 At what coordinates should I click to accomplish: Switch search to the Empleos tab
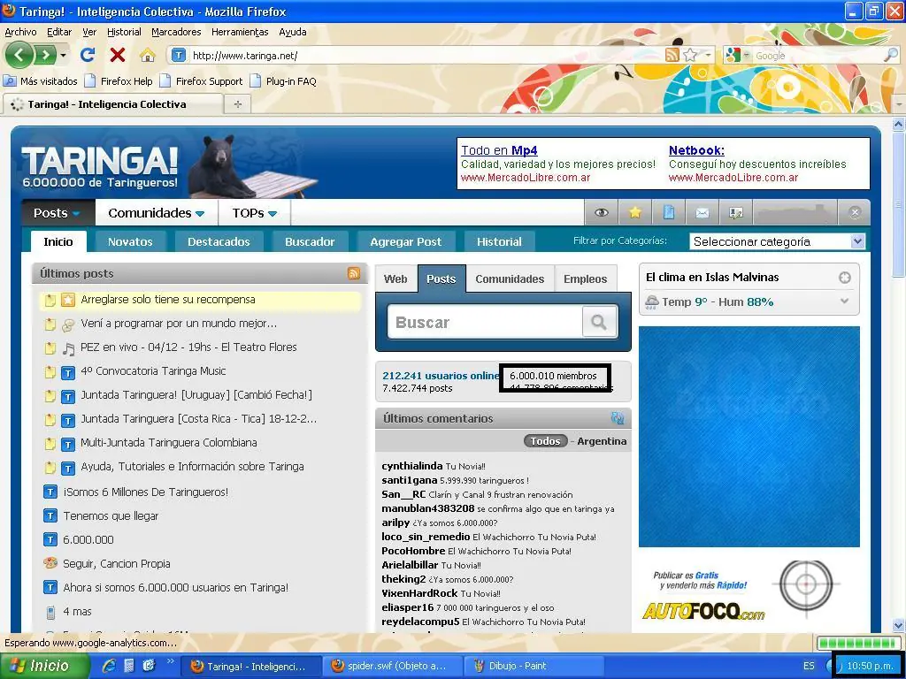coord(586,278)
